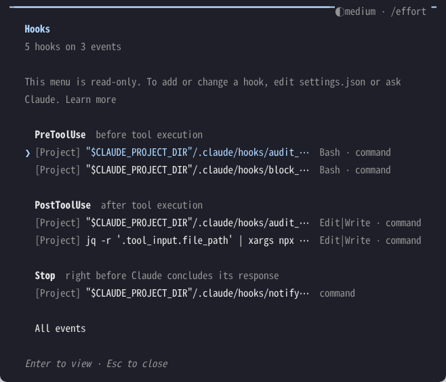Click the selection chevron beside audit hook
The height and width of the screenshot is (382, 446).
coord(28,153)
